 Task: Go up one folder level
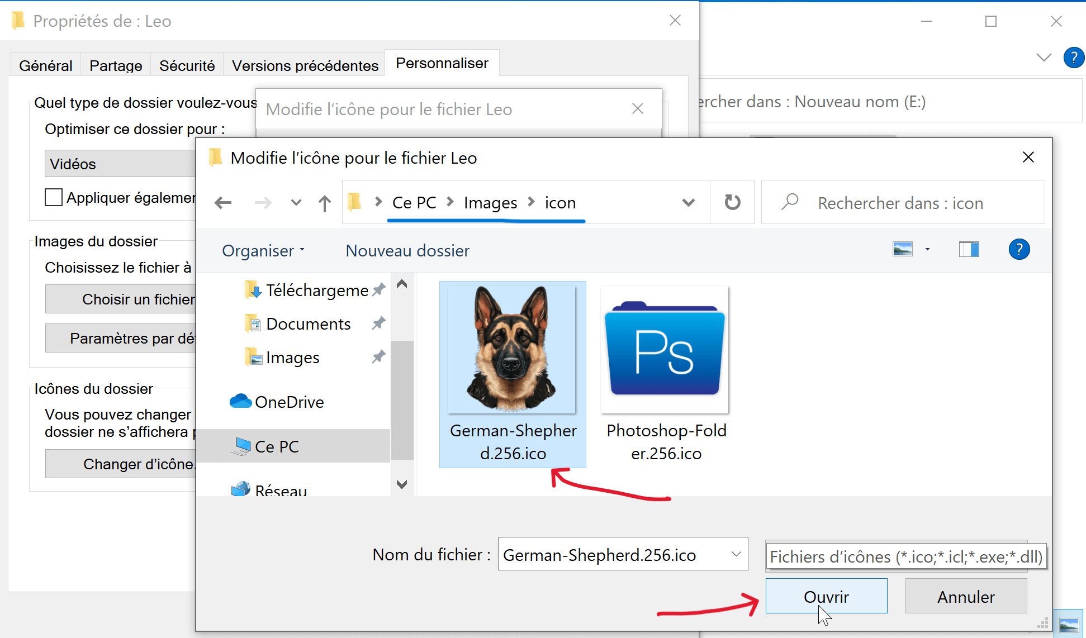tap(324, 202)
